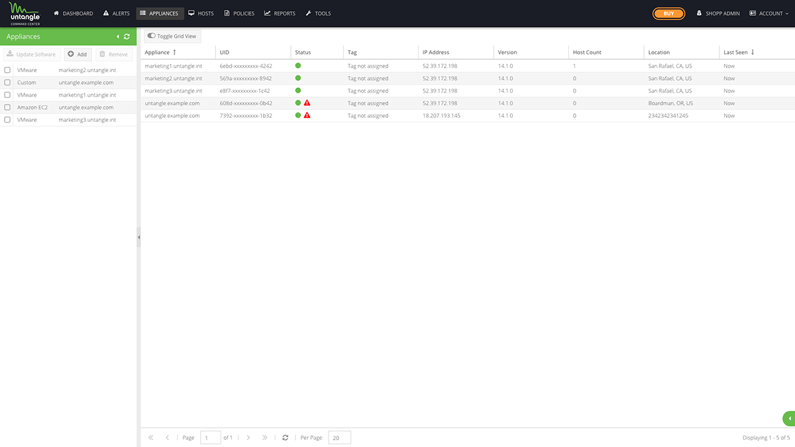Sort by the Last Seen column header

click(x=757, y=52)
